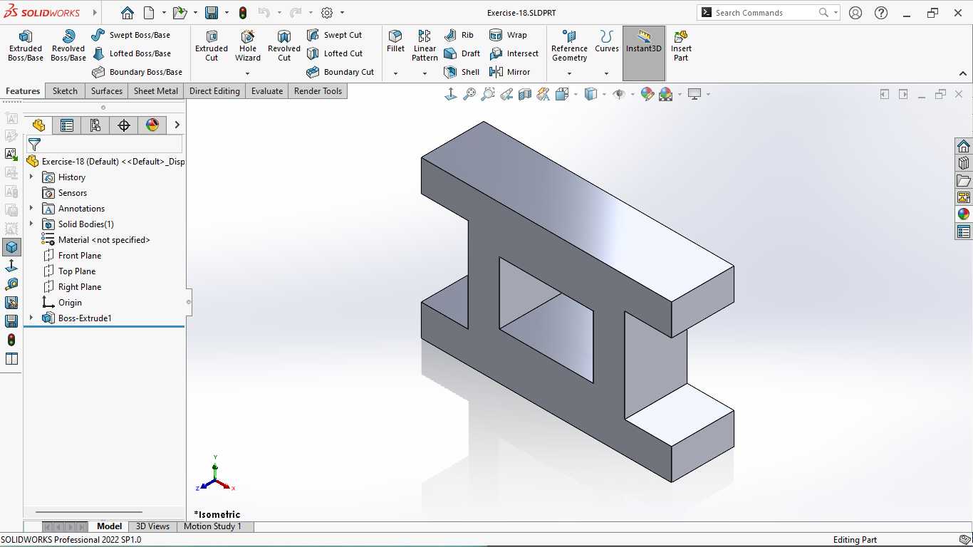
Task: Open the Fillet dropdown arrow
Action: tap(395, 73)
